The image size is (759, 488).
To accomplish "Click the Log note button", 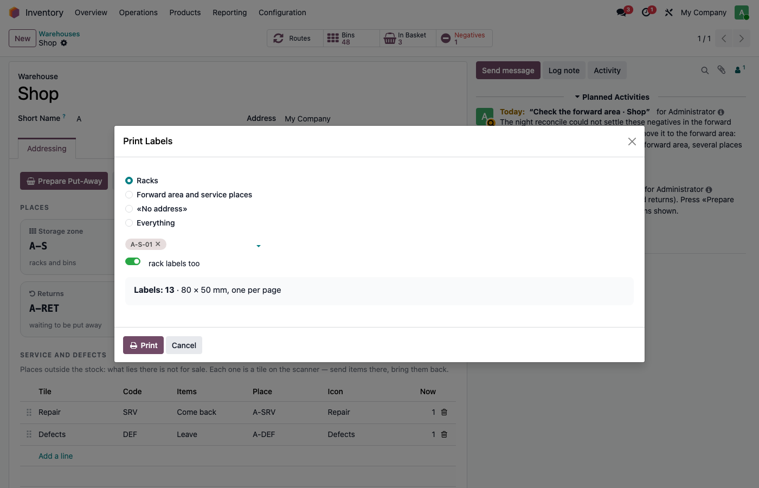I will pos(564,70).
